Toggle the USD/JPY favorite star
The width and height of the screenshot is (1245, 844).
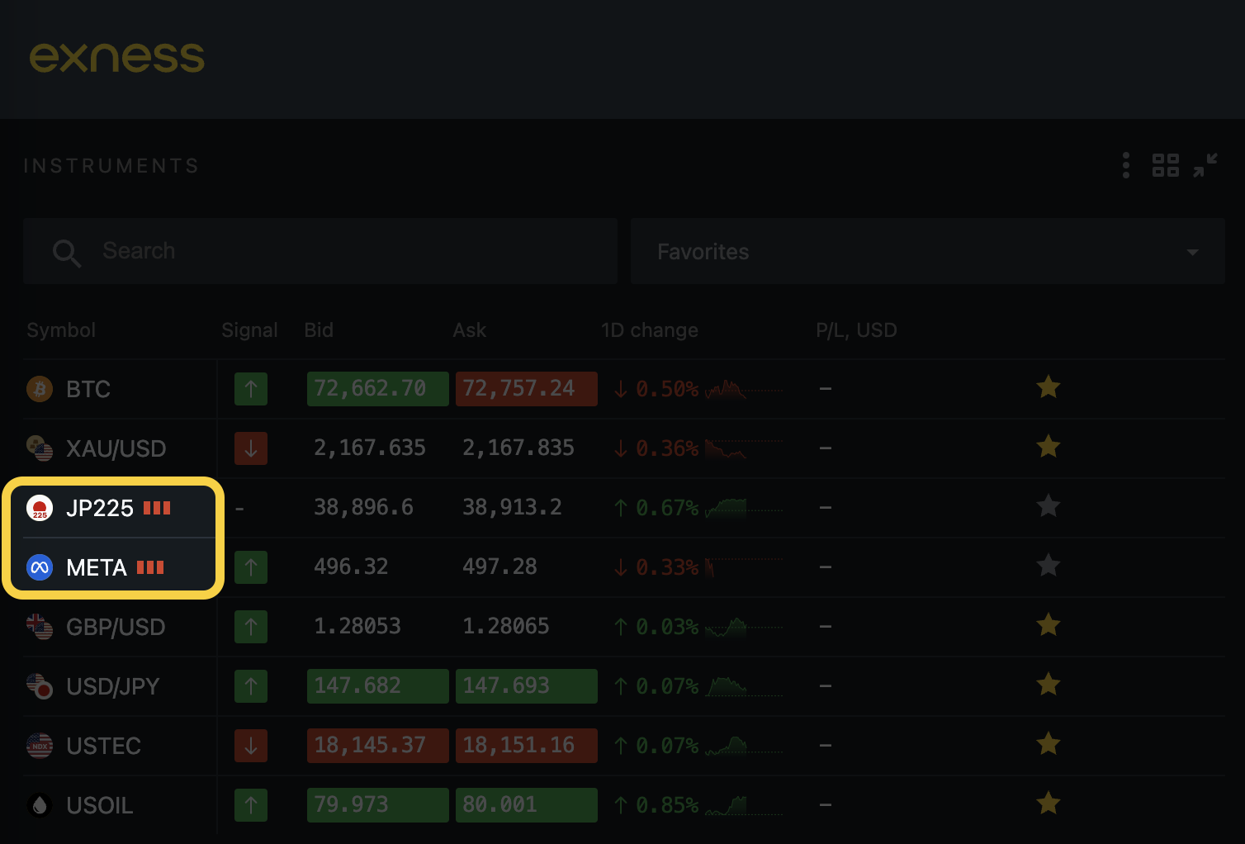coord(1049,684)
